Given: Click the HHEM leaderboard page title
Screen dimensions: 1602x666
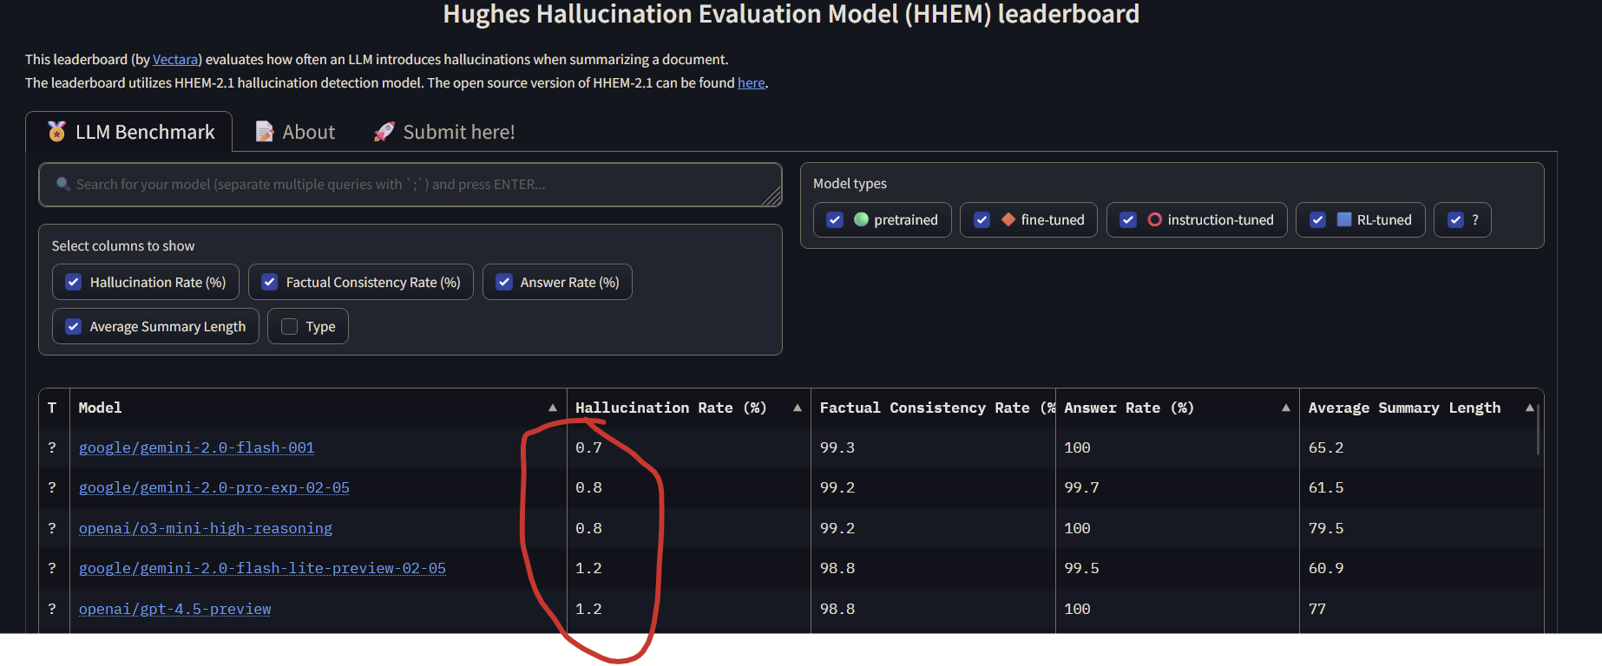Looking at the screenshot, I should coord(791,14).
